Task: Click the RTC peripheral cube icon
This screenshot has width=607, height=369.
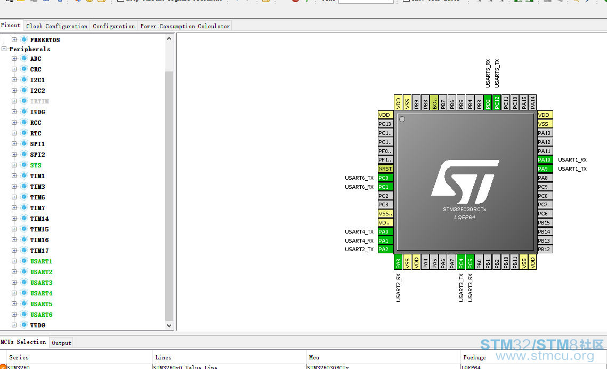Action: (24, 133)
